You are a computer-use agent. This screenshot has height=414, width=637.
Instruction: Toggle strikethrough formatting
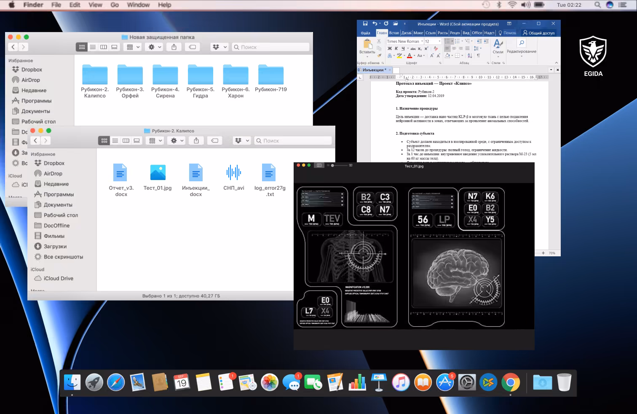pos(413,48)
